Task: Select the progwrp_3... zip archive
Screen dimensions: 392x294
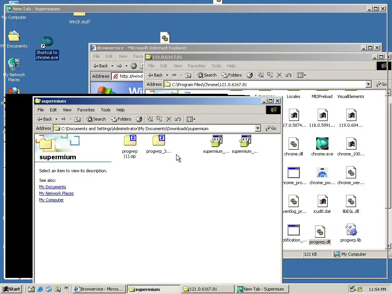Action: 158,144
